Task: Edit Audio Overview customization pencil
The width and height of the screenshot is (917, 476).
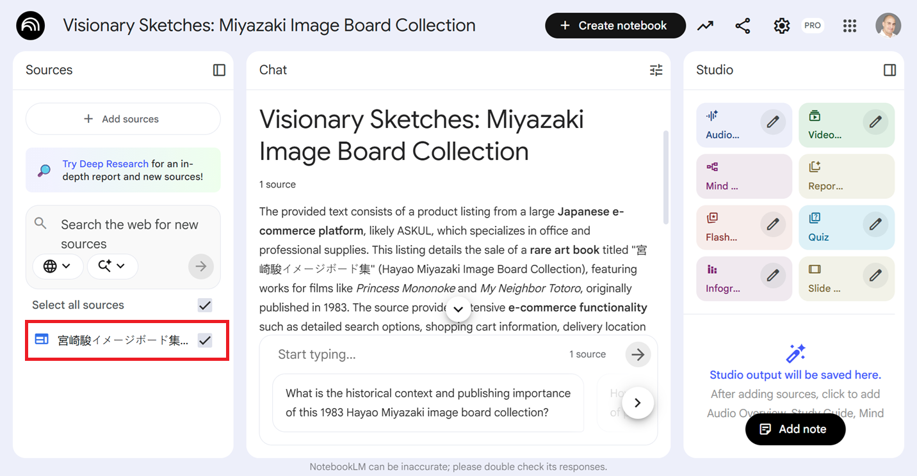Action: 773,122
